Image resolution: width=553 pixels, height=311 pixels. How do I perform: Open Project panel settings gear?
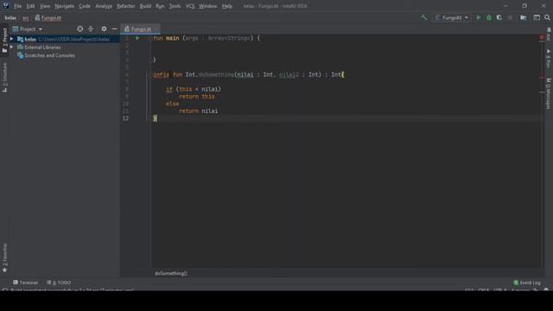click(x=104, y=29)
